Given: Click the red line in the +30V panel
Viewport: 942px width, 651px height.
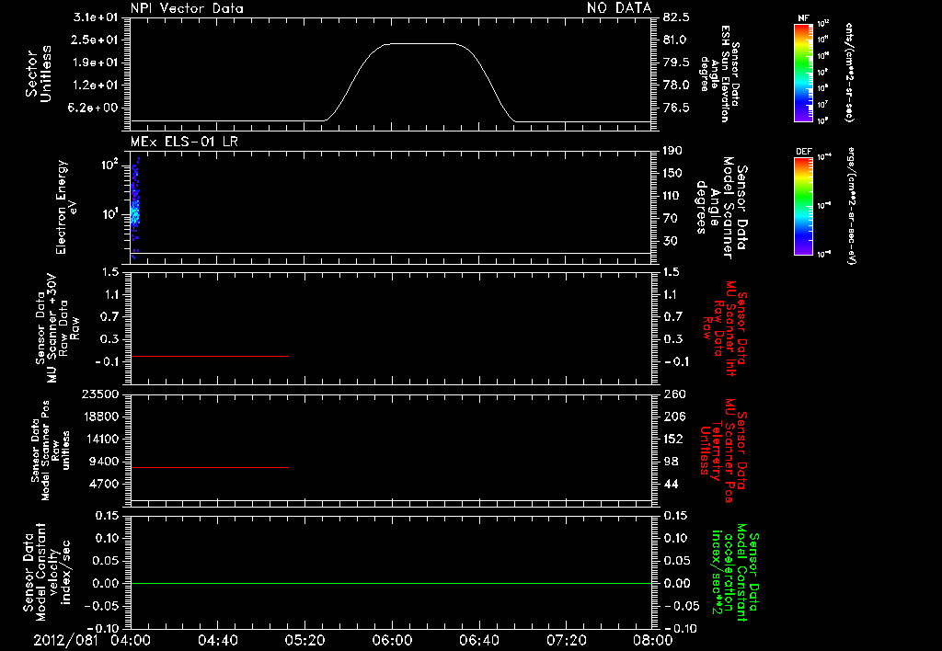Looking at the screenshot, I should tap(210, 356).
